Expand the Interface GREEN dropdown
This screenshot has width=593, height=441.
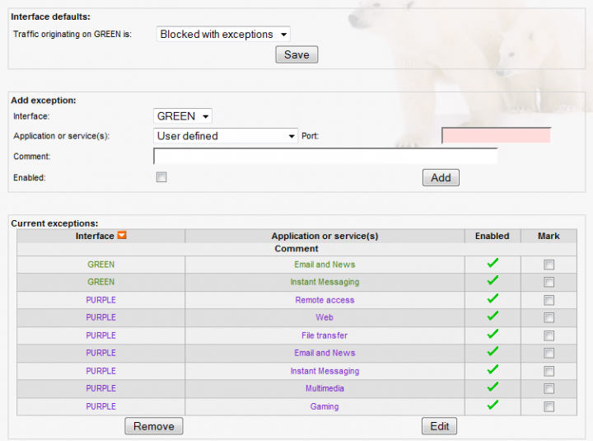pyautogui.click(x=183, y=116)
